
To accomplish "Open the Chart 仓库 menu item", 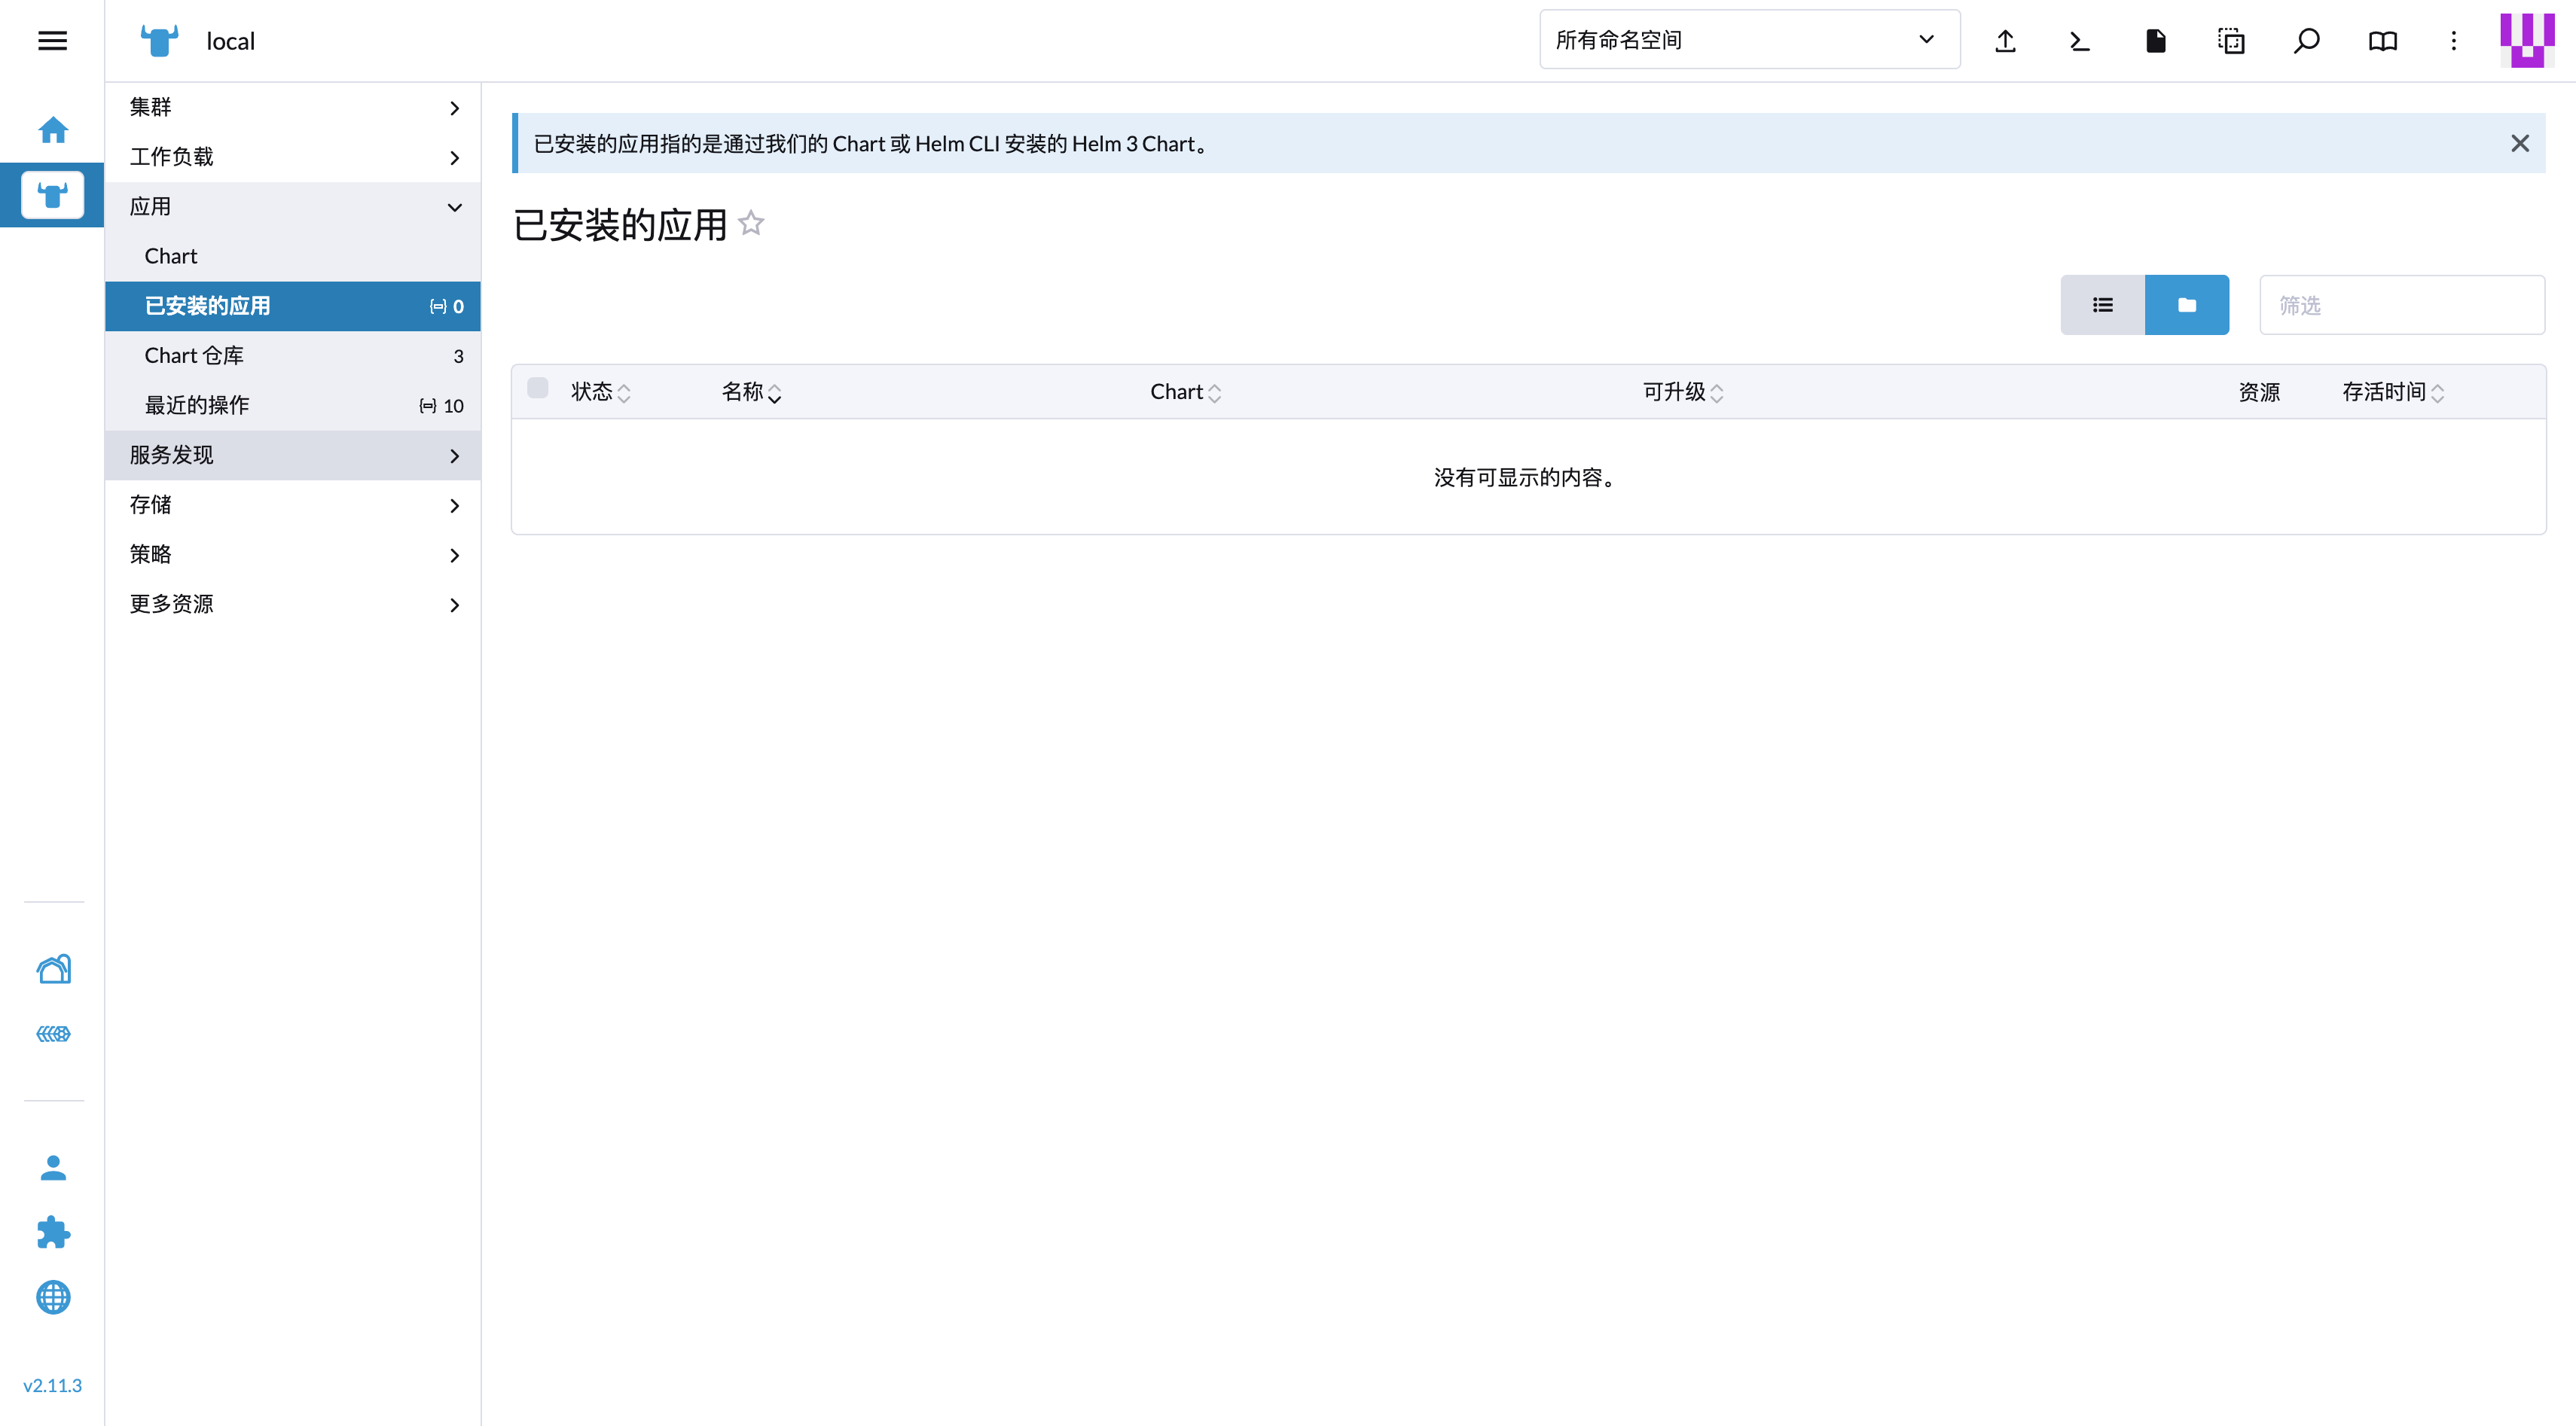I will point(293,356).
